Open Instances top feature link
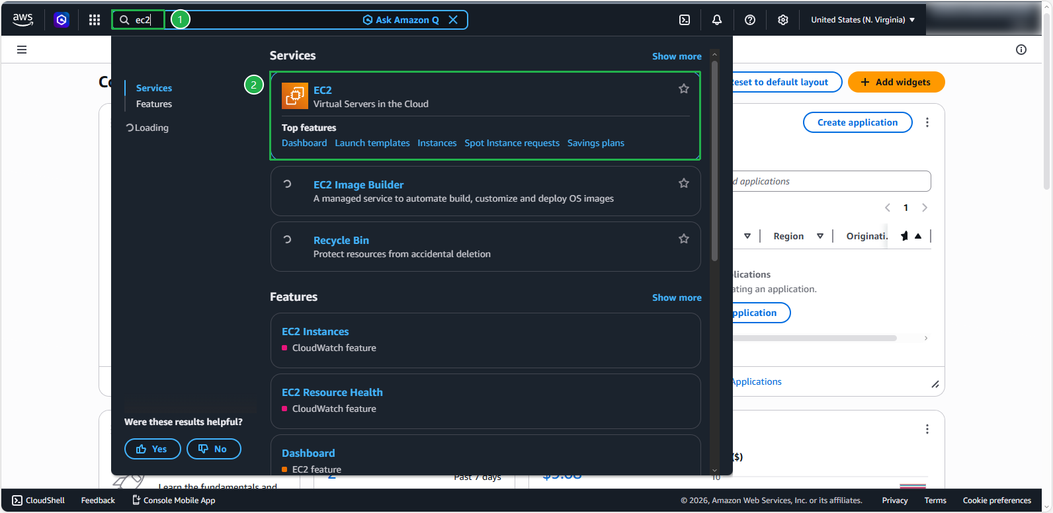This screenshot has height=513, width=1053. [x=437, y=143]
